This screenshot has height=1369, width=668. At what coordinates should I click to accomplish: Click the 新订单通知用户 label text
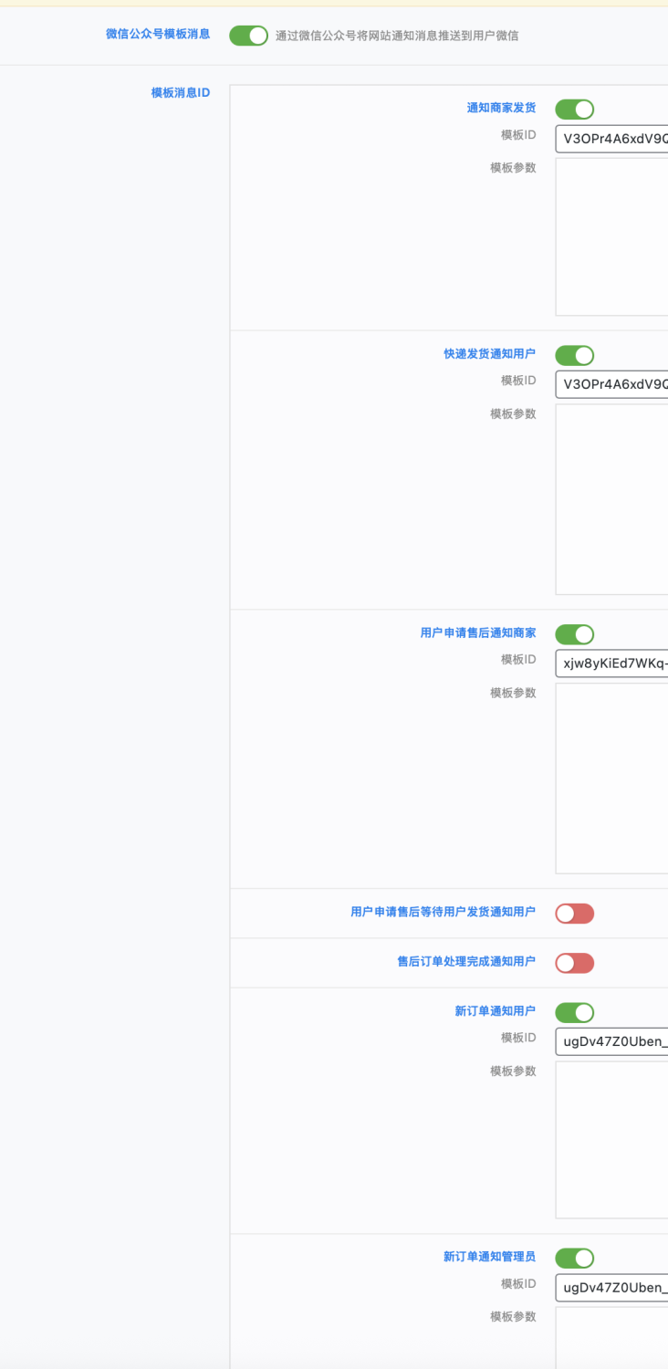496,1011
